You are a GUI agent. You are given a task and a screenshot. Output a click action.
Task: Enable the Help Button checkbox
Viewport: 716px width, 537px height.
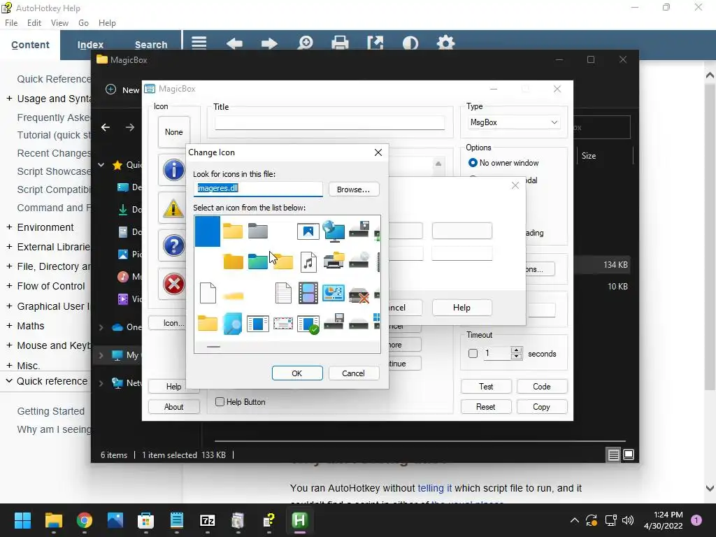[x=220, y=402]
